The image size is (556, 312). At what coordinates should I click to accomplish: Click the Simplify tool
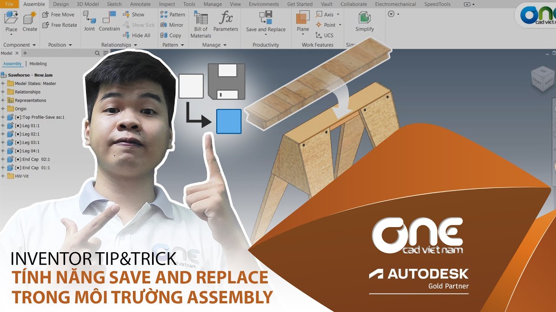coord(364,22)
